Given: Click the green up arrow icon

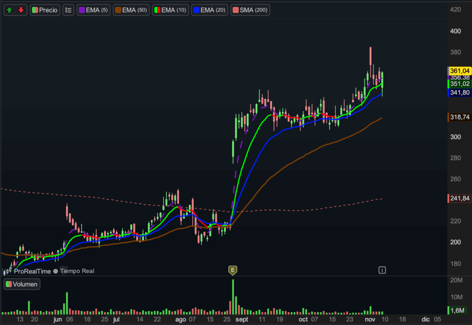Looking at the screenshot, I should [x=9, y=10].
